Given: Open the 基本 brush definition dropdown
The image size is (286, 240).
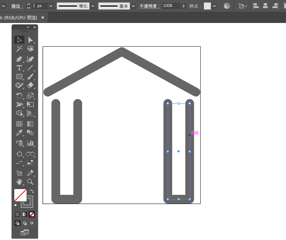Looking at the screenshot, I should 134,6.
